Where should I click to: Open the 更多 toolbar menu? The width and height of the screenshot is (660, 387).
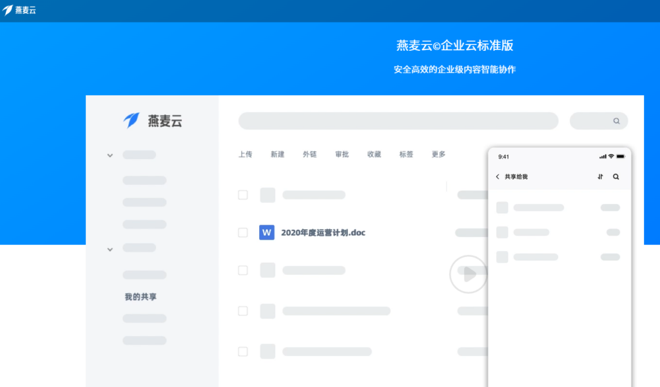[x=438, y=155]
